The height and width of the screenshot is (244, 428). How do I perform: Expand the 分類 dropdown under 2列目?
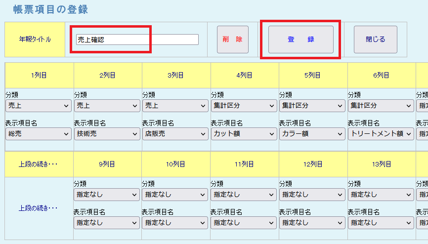click(107, 105)
